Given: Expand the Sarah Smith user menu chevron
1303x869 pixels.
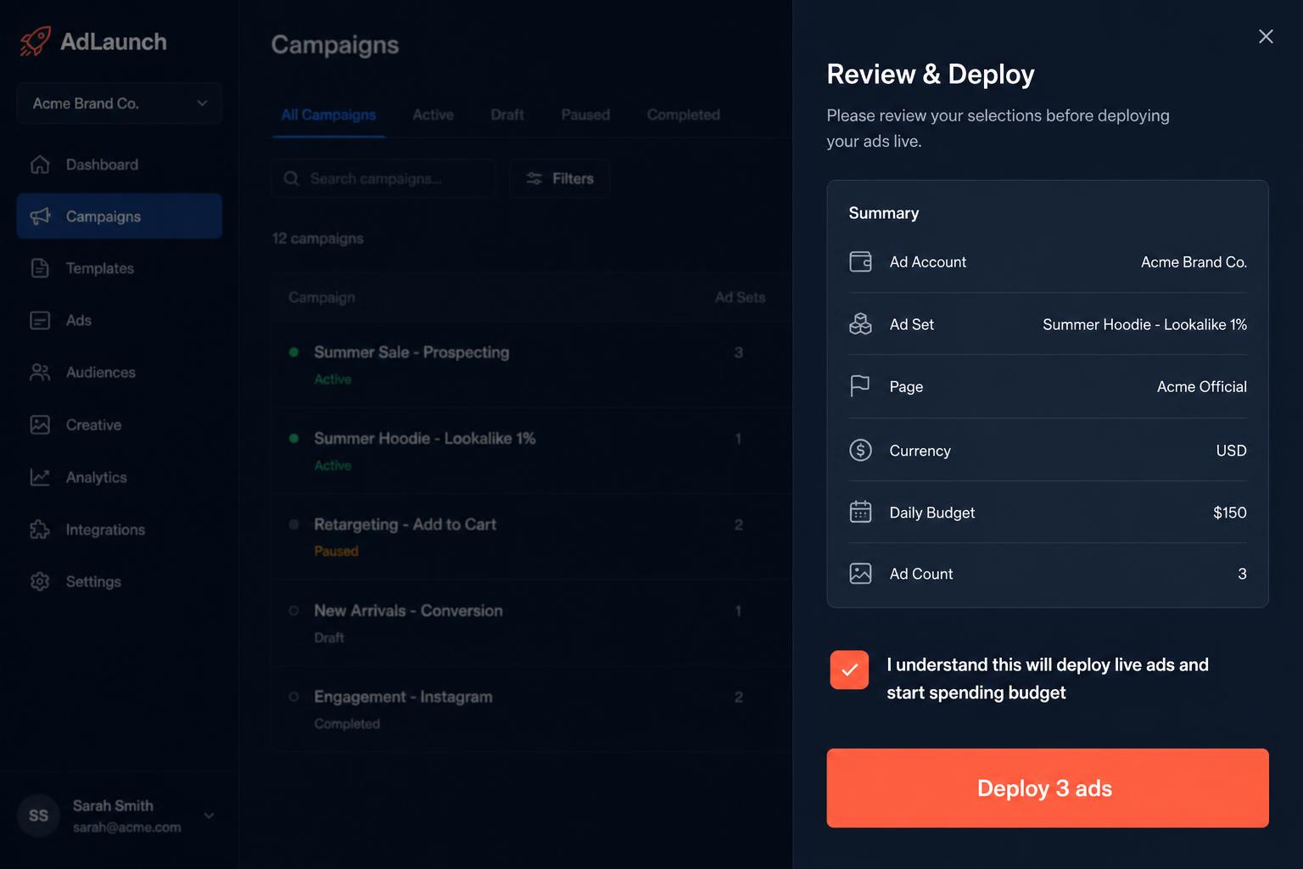Looking at the screenshot, I should (209, 816).
